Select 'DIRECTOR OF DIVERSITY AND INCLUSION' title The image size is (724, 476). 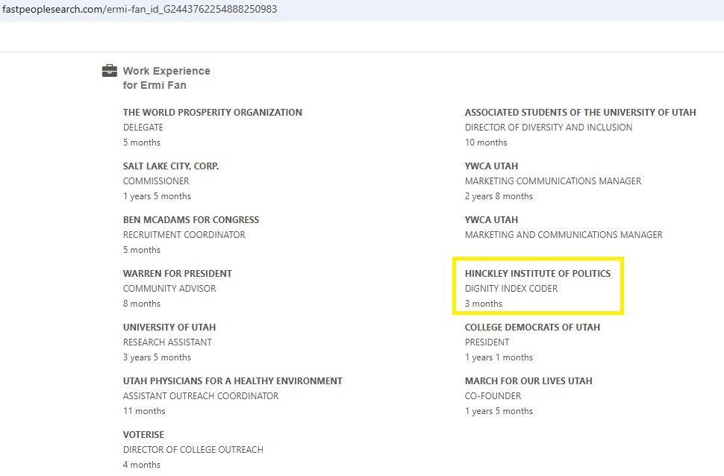[549, 128]
